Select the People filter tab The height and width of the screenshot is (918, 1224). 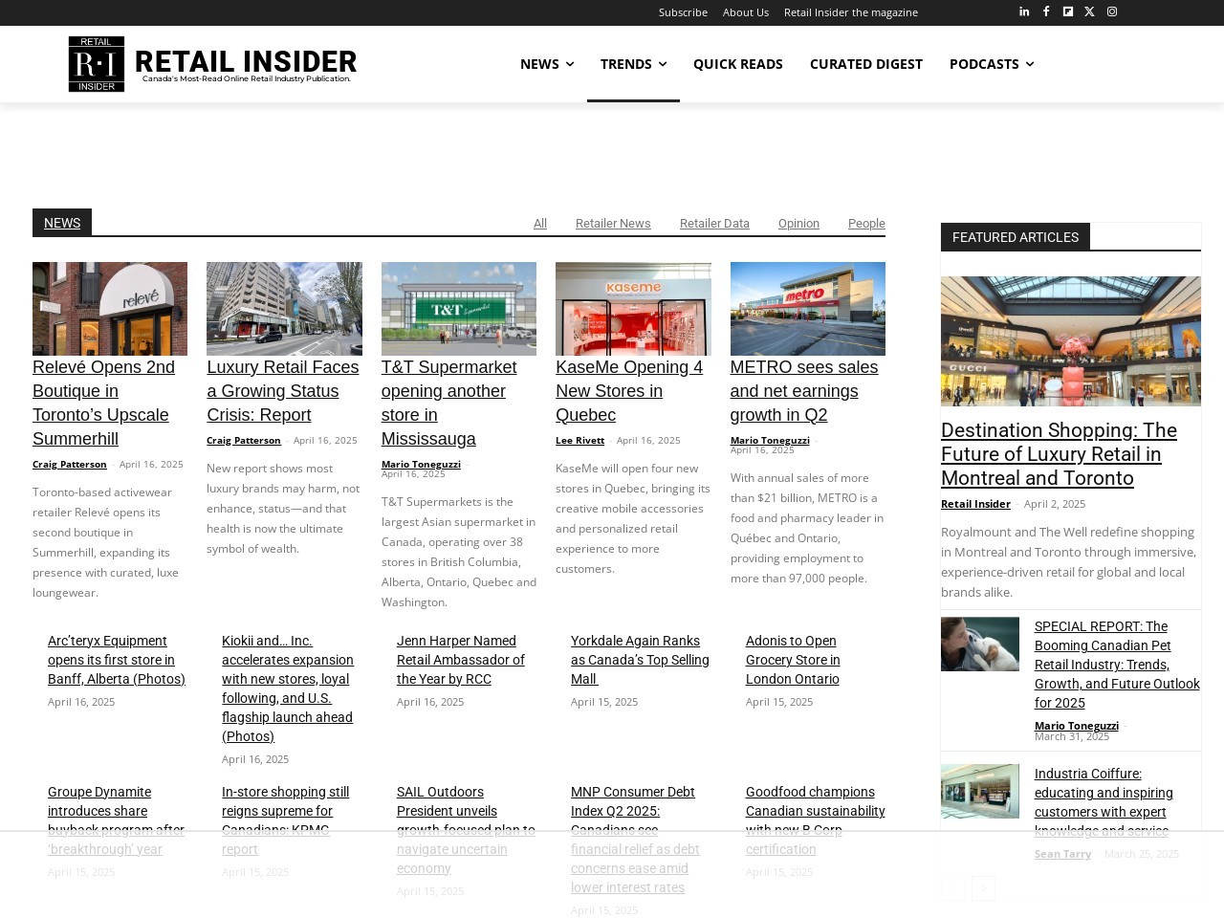coord(866,223)
